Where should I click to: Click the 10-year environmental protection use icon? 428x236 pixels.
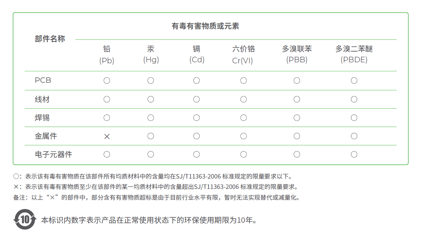[25, 219]
